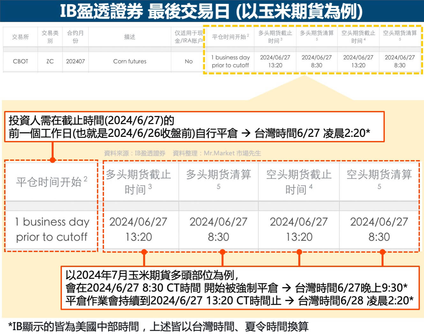Click enlarged 空头期货截止时间 header
424x334 pixels.
[x=299, y=182]
